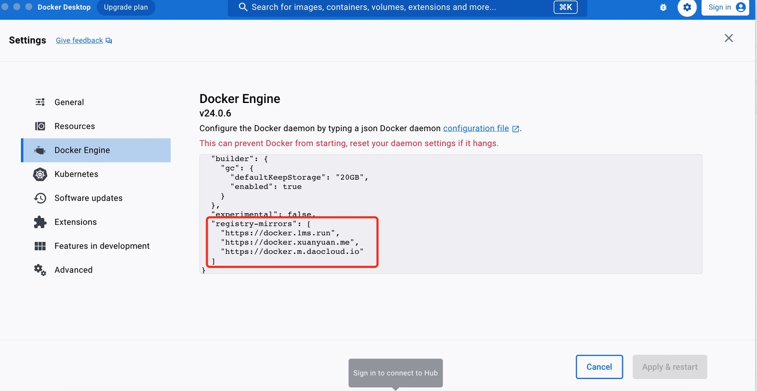Viewport: 757px width, 391px height.
Task: Click the ⌘K shortcut badge
Action: point(565,7)
